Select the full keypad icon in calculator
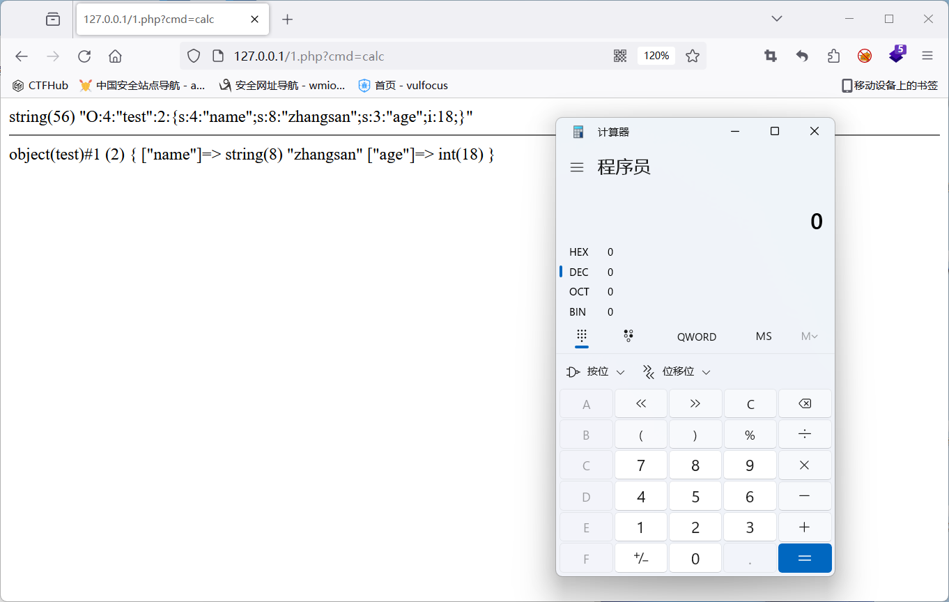 (x=582, y=337)
